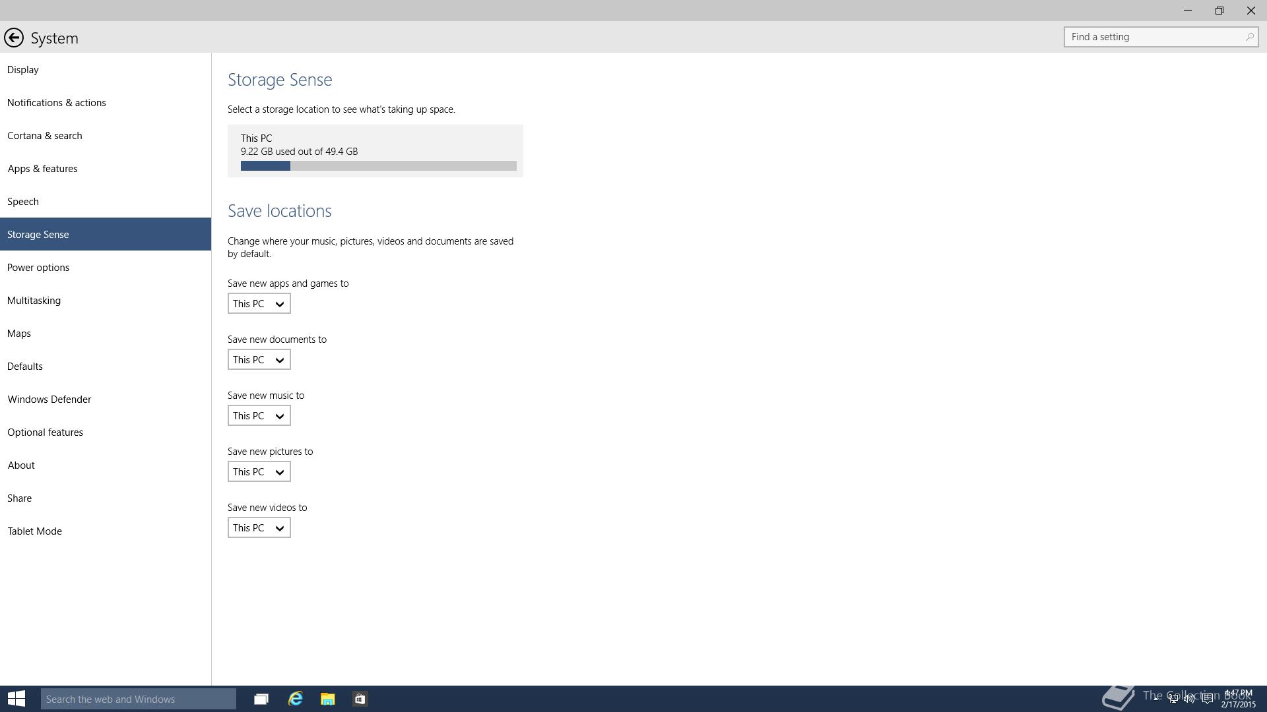Go to Multitasking settings
1267x712 pixels.
click(x=106, y=300)
